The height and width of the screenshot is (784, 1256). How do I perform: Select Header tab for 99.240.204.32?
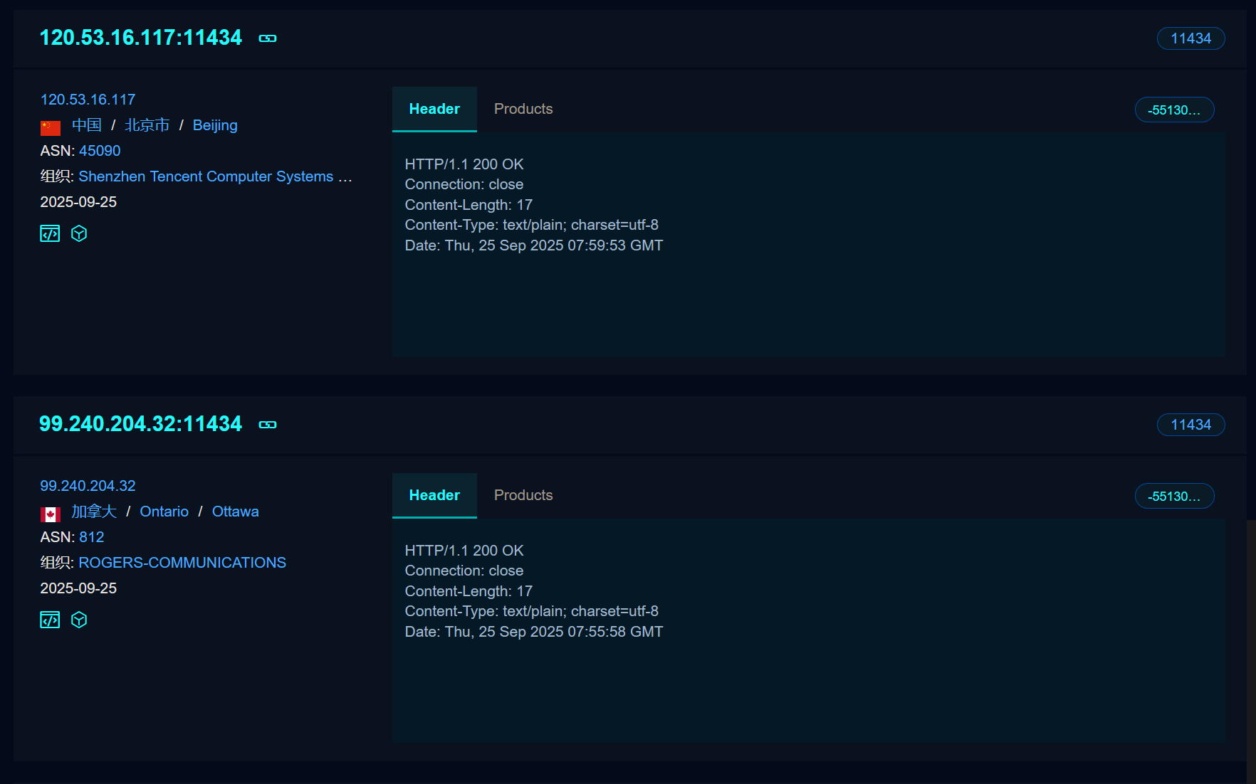coord(434,495)
